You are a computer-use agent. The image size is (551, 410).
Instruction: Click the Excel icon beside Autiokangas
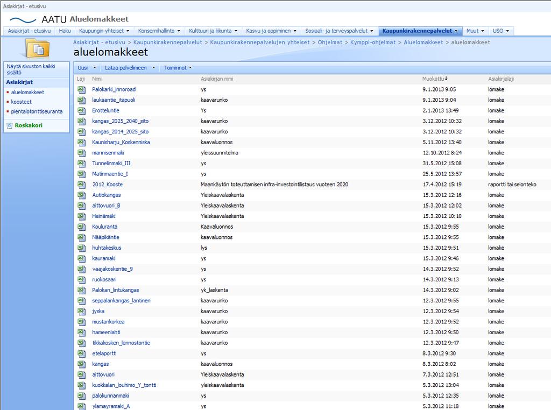click(82, 195)
